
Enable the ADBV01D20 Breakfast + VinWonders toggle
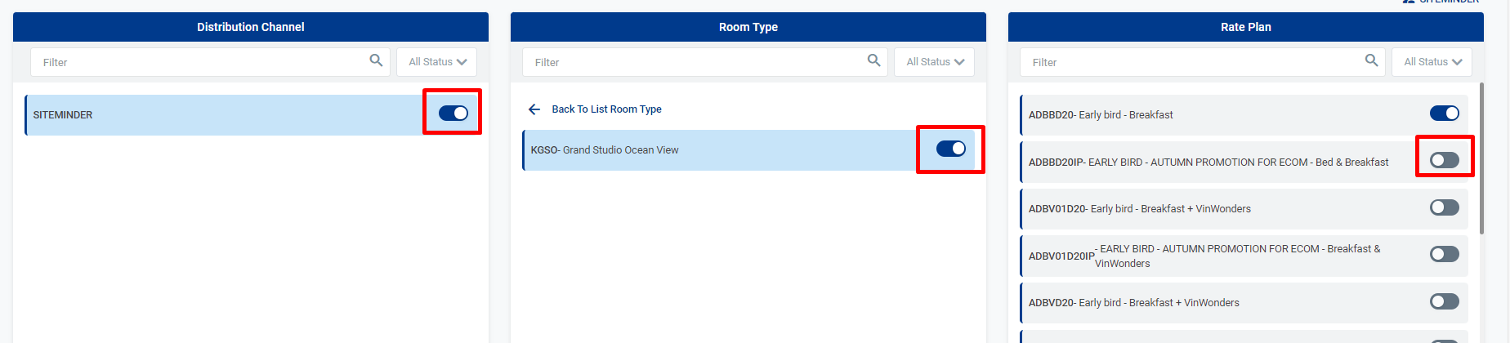[1444, 207]
